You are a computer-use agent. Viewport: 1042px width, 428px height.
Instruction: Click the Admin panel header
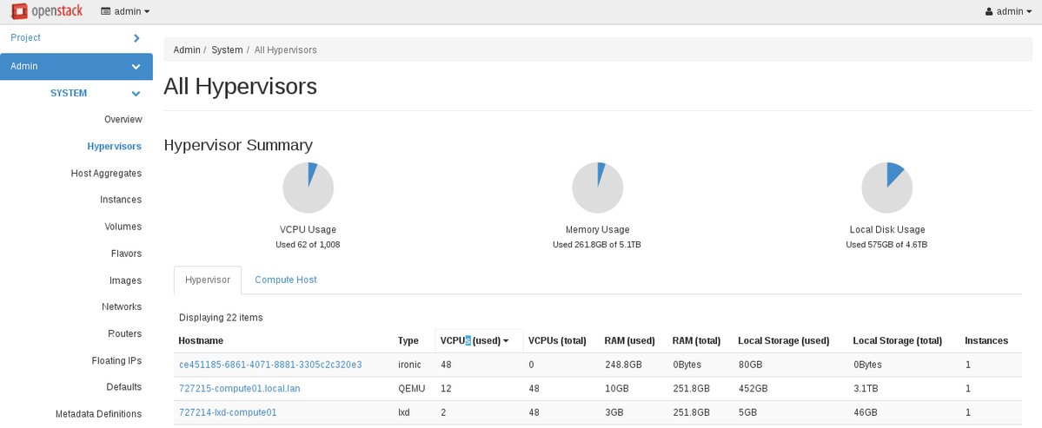(x=76, y=66)
